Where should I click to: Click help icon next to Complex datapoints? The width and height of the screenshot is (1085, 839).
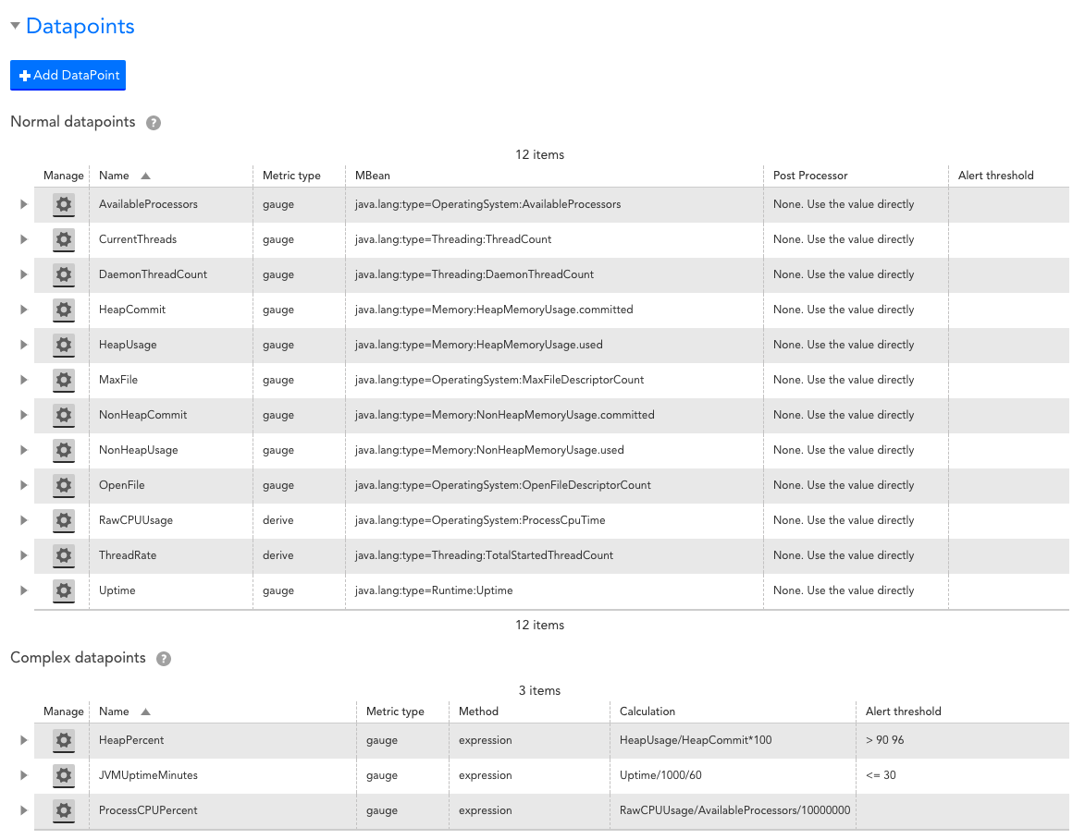164,659
